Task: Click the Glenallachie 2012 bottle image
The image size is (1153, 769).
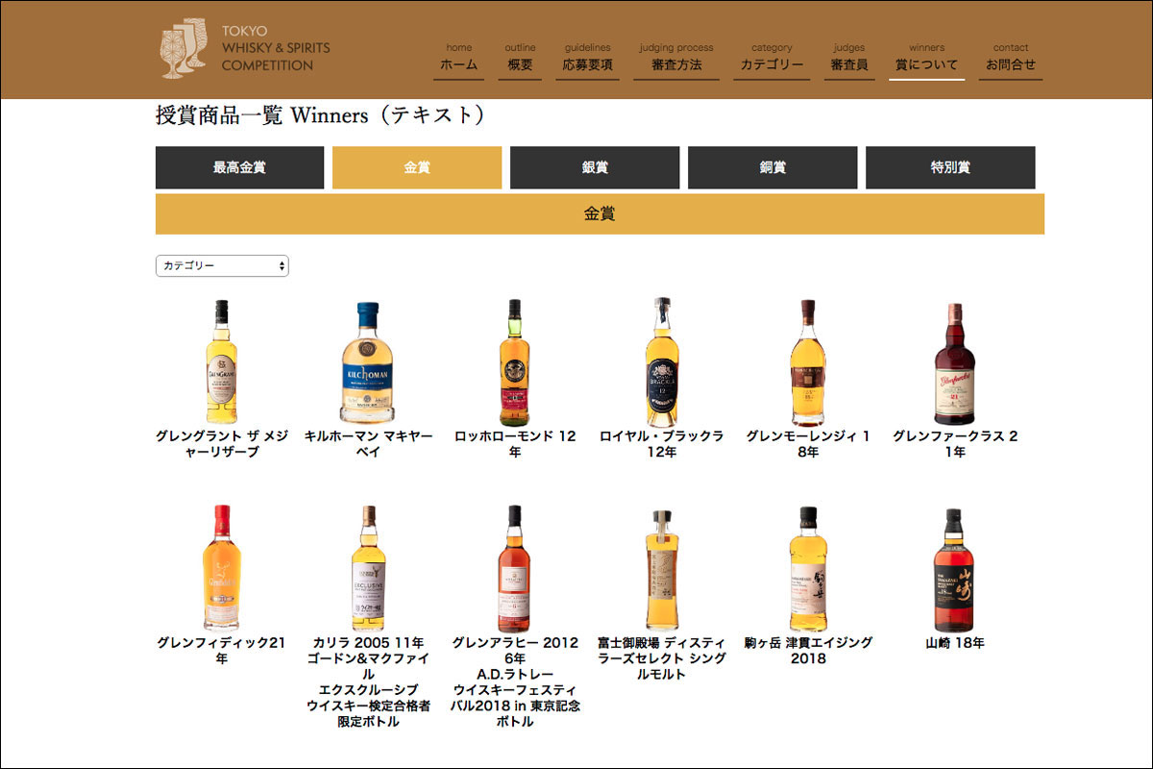Action: pos(516,567)
